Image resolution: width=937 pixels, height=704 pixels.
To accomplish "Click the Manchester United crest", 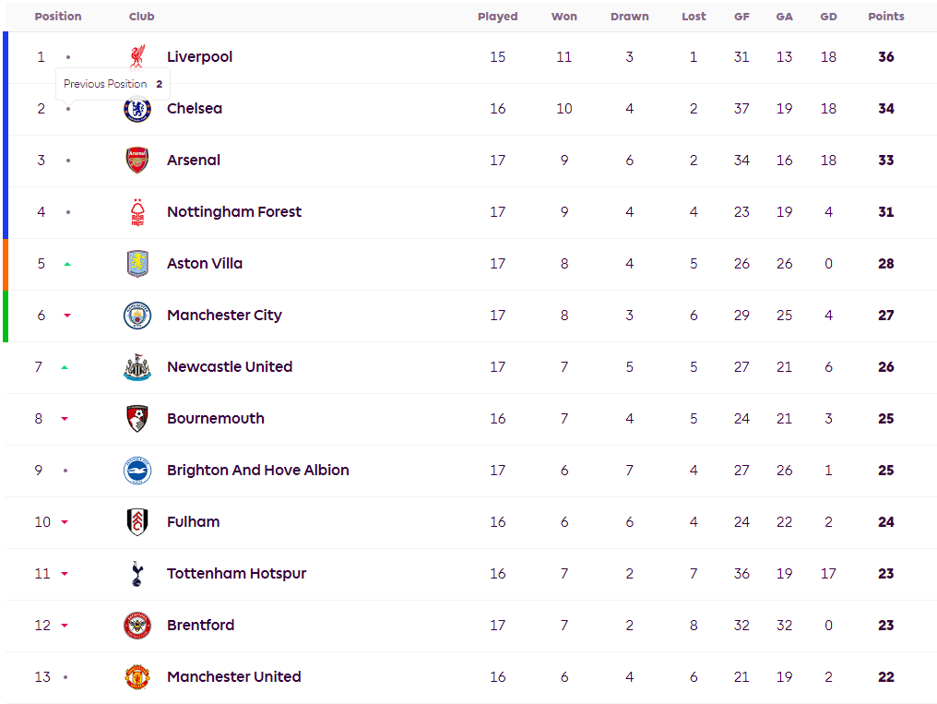I will click(x=137, y=676).
